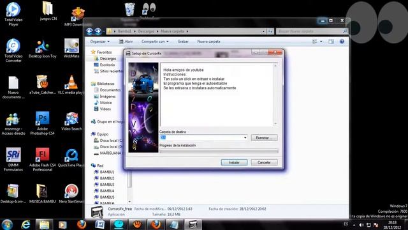This screenshot has width=408, height=230.
Task: Open Explorer help icon
Action: coord(342,42)
